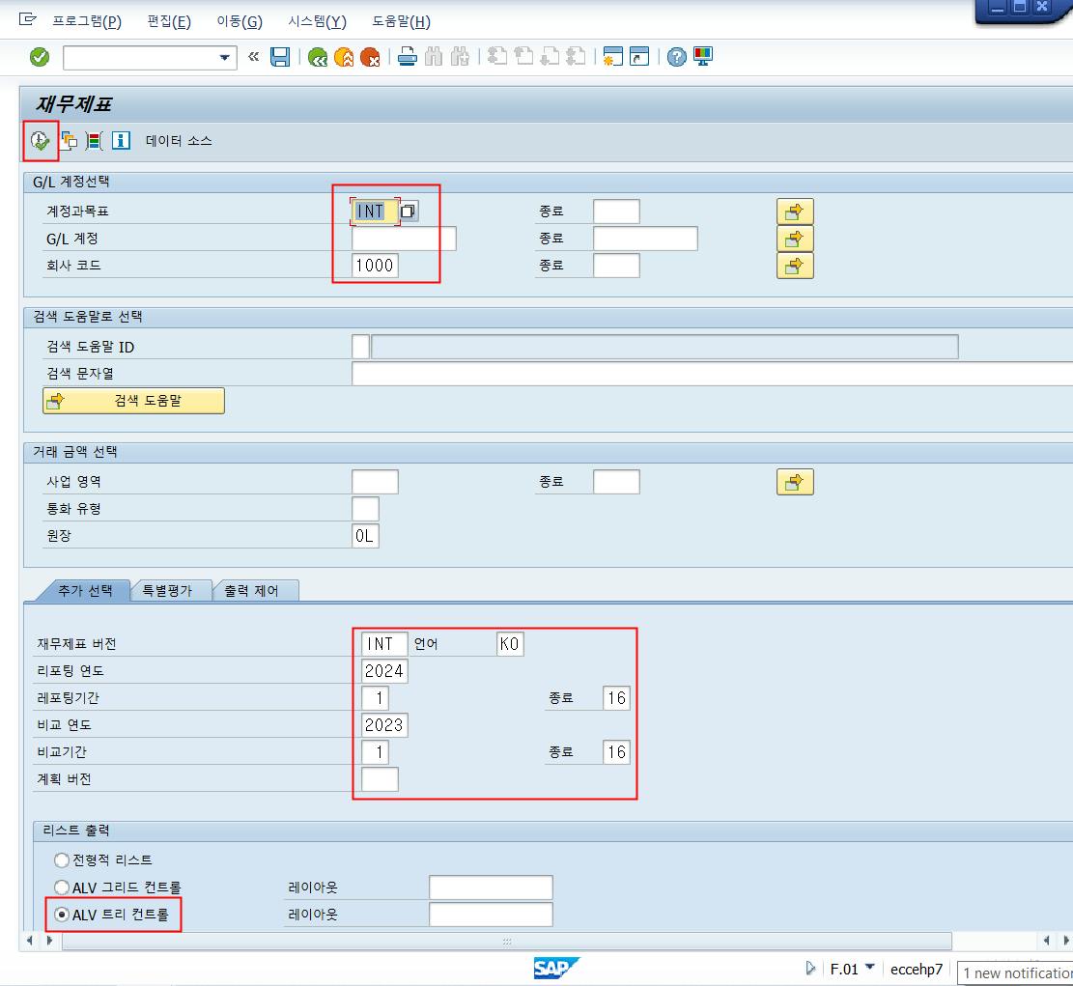The image size is (1073, 986).
Task: Open the 도움말(H) menu
Action: 401,21
